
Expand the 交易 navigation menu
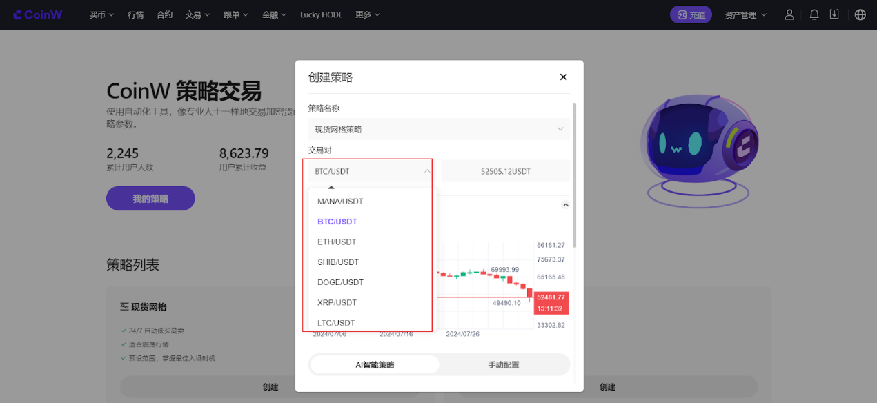point(197,14)
